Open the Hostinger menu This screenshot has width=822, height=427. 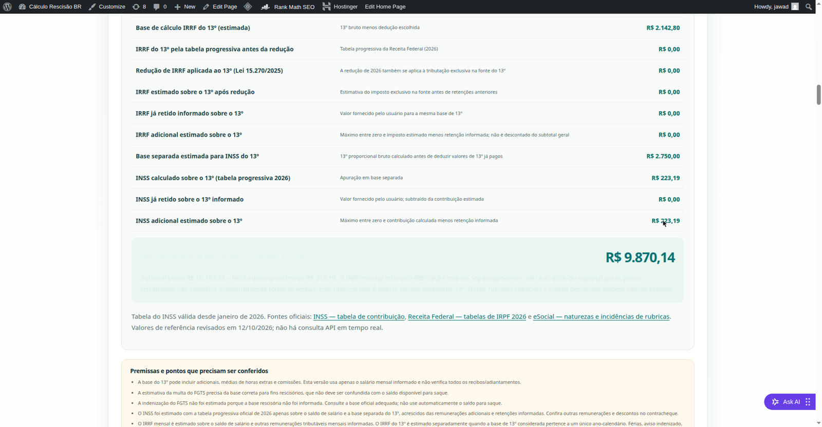tap(340, 7)
